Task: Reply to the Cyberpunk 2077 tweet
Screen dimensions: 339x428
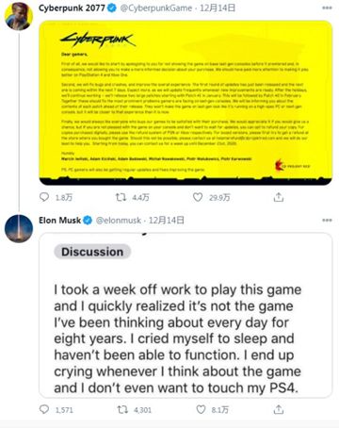Action: coord(44,197)
